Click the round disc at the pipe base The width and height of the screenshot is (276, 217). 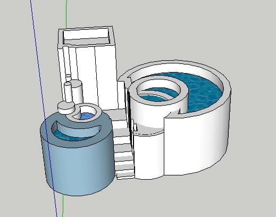tap(66, 108)
